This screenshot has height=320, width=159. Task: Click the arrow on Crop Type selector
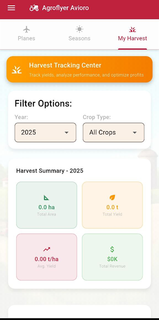pos(134,133)
